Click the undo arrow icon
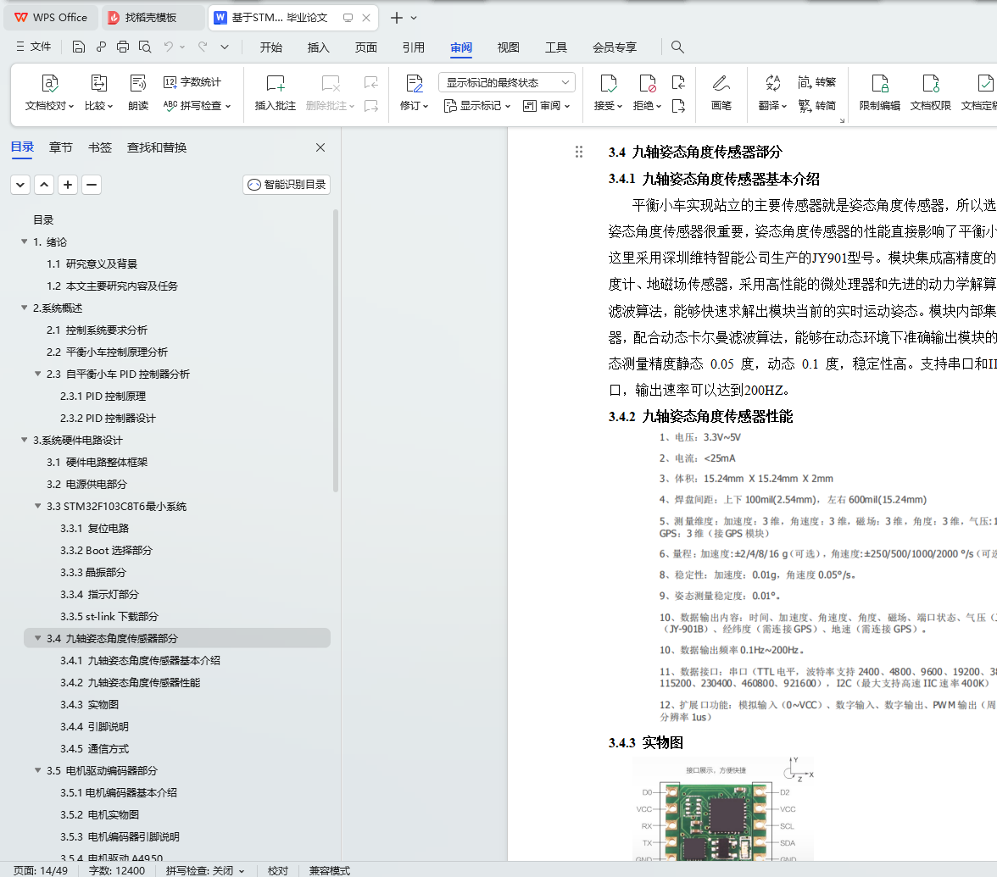Screen dimensions: 997x877 [x=169, y=47]
